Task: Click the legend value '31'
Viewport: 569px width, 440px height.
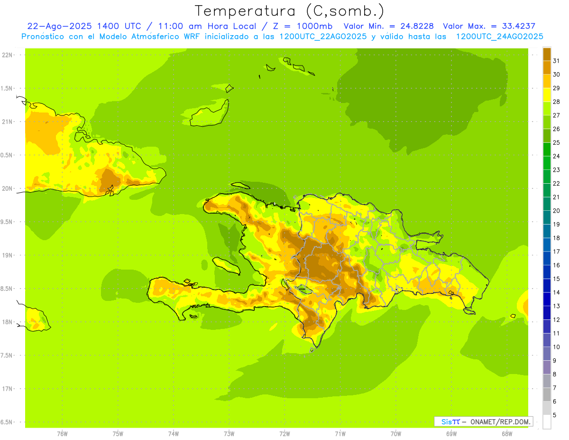Action: (557, 61)
